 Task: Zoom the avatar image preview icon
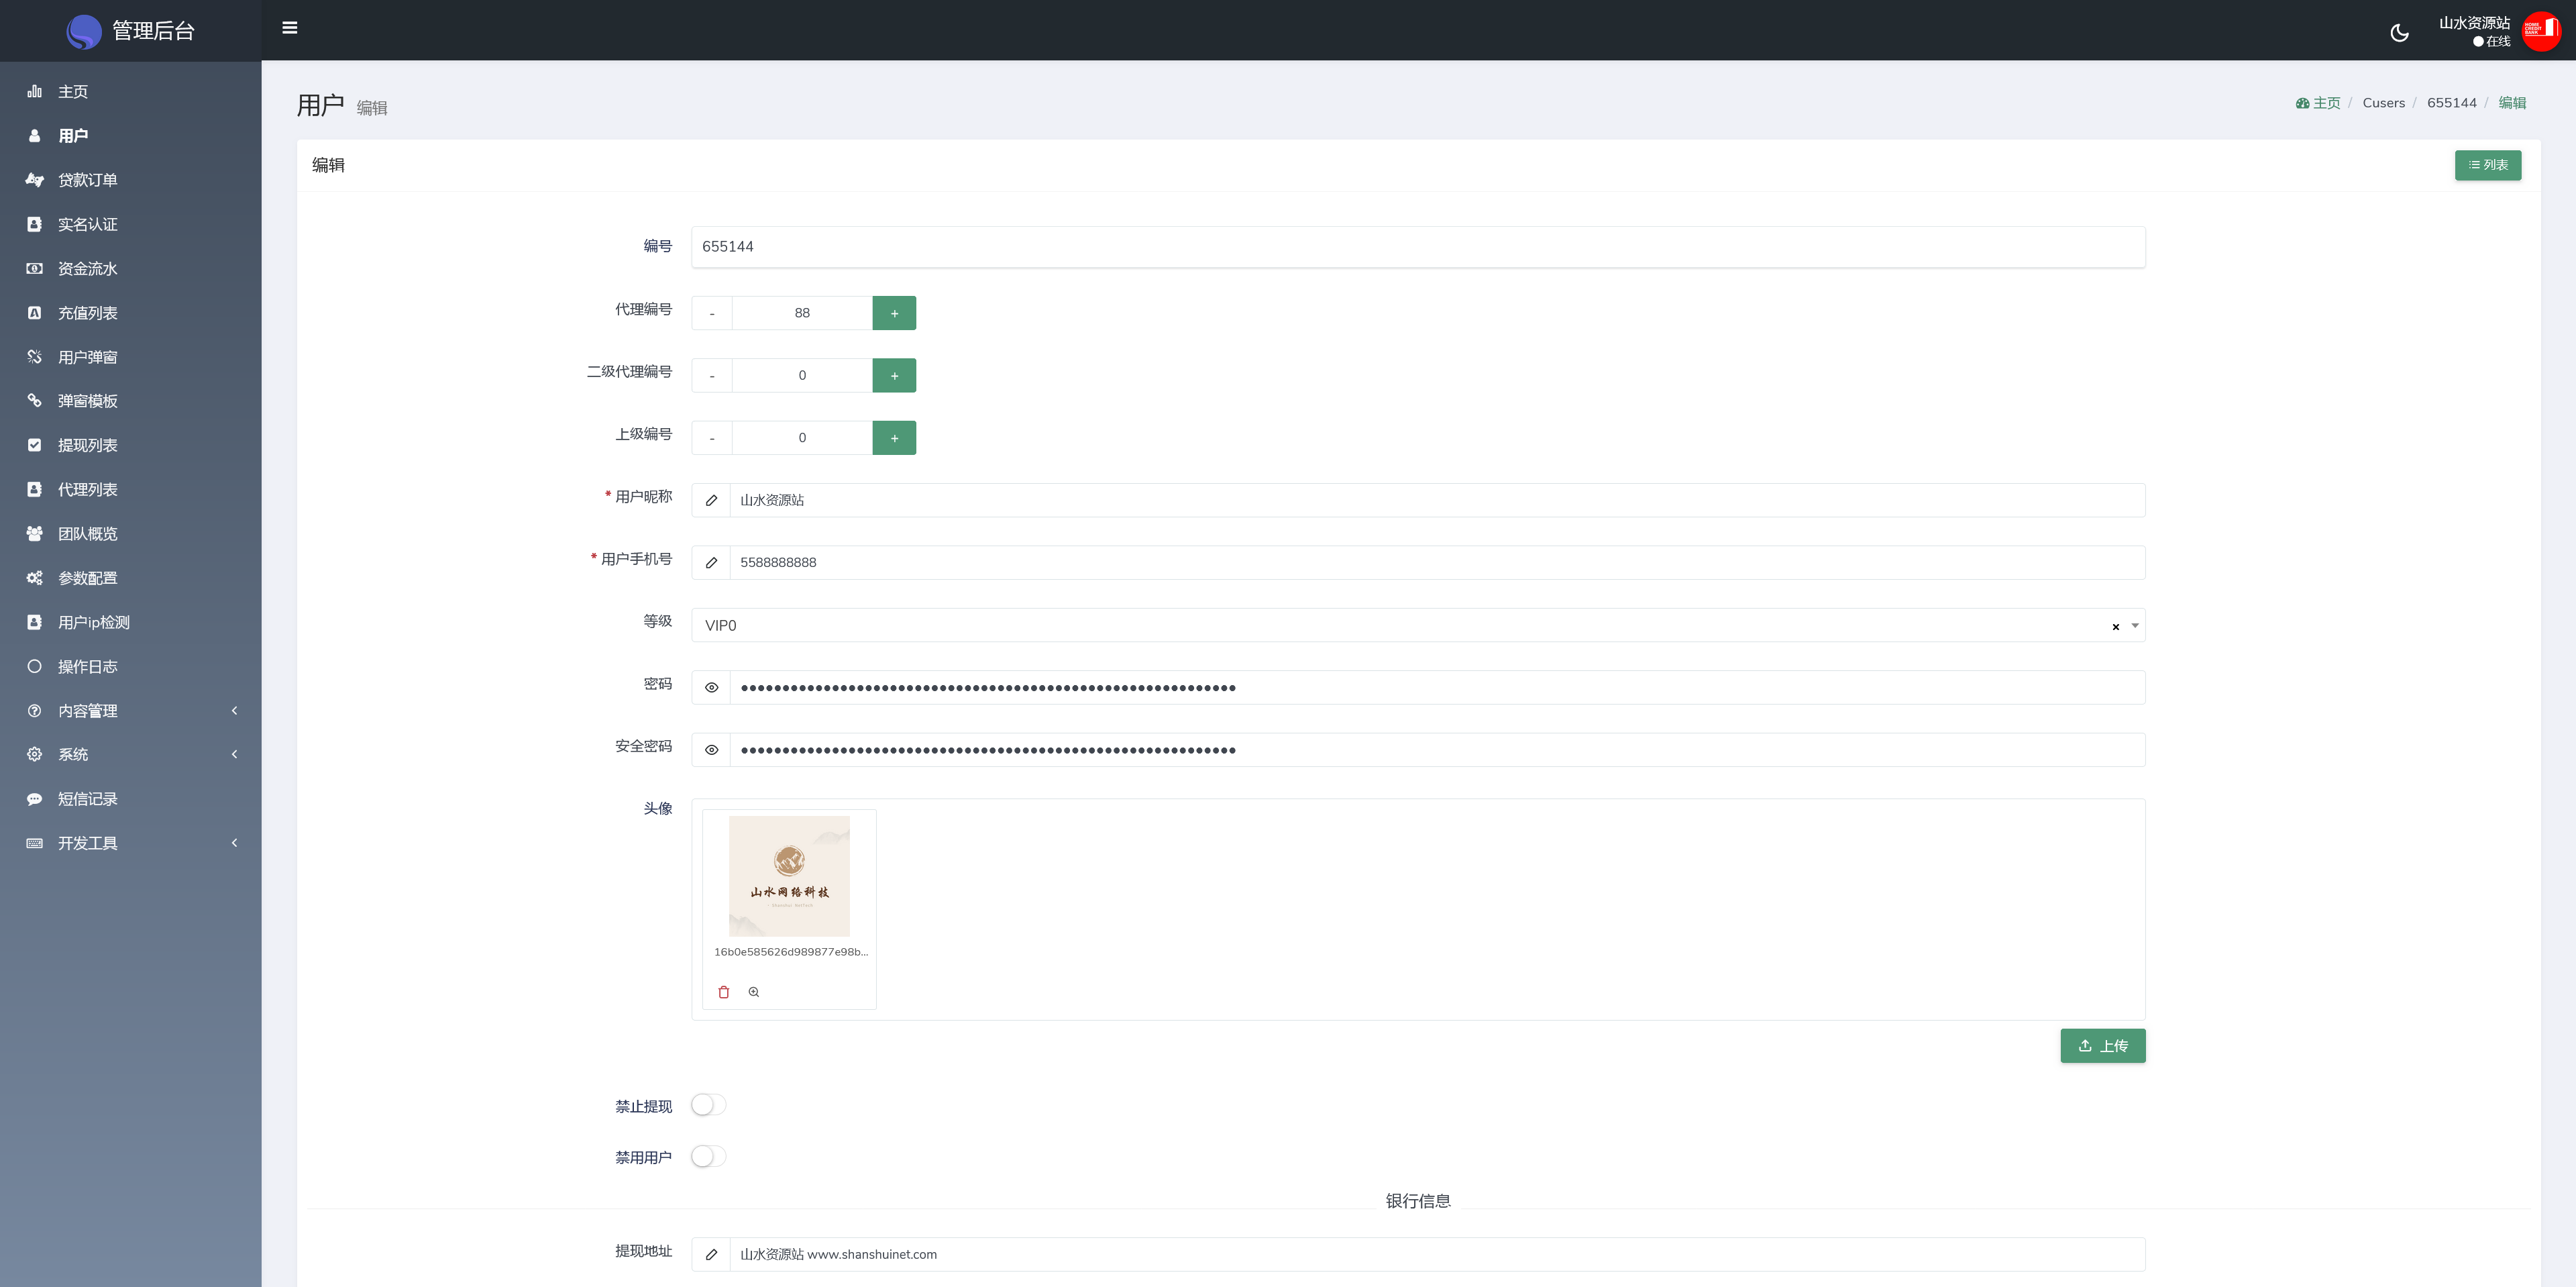click(x=754, y=992)
